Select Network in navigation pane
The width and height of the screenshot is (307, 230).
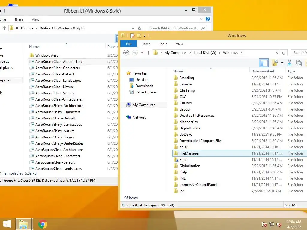(139, 117)
